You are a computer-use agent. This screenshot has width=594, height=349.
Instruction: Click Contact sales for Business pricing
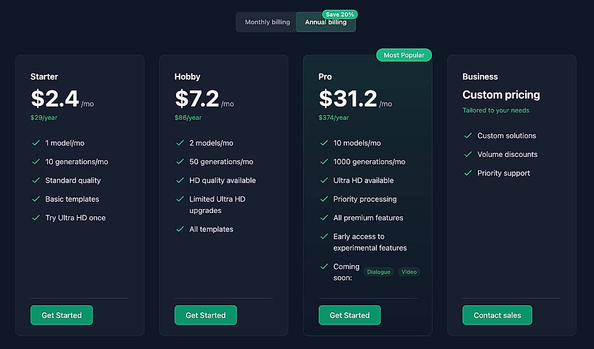[x=497, y=315]
